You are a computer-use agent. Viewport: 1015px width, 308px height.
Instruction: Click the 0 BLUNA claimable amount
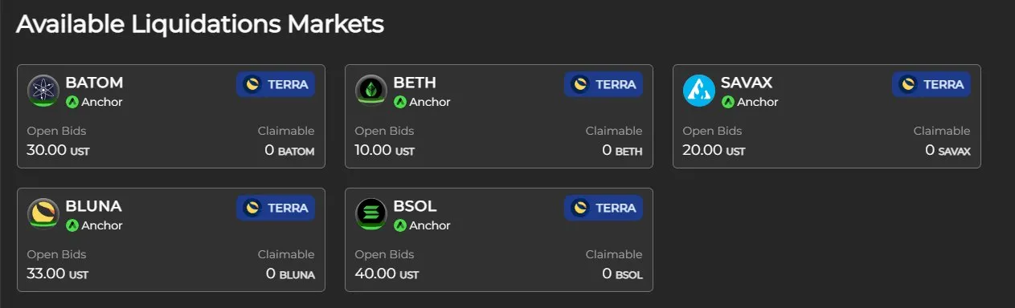click(x=290, y=274)
